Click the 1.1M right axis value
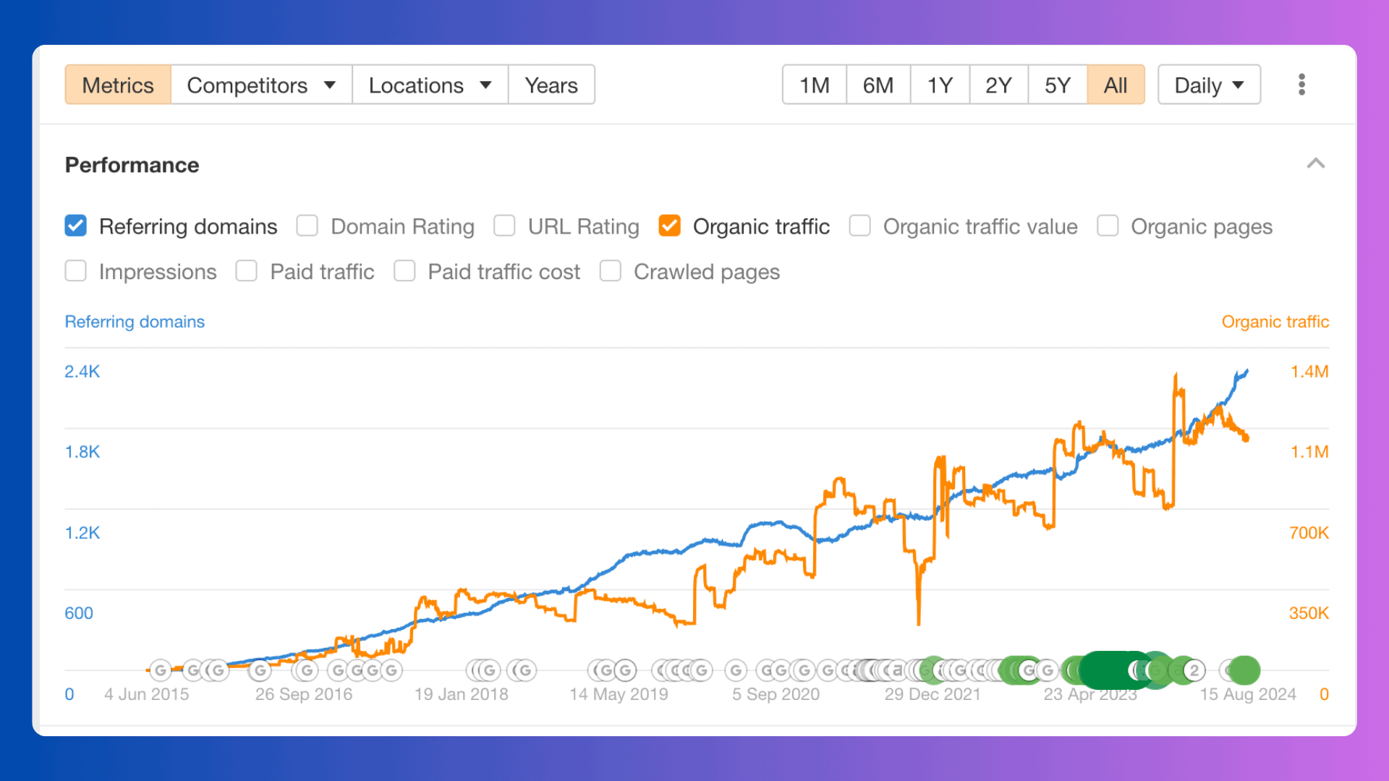The image size is (1389, 781). (x=1309, y=451)
